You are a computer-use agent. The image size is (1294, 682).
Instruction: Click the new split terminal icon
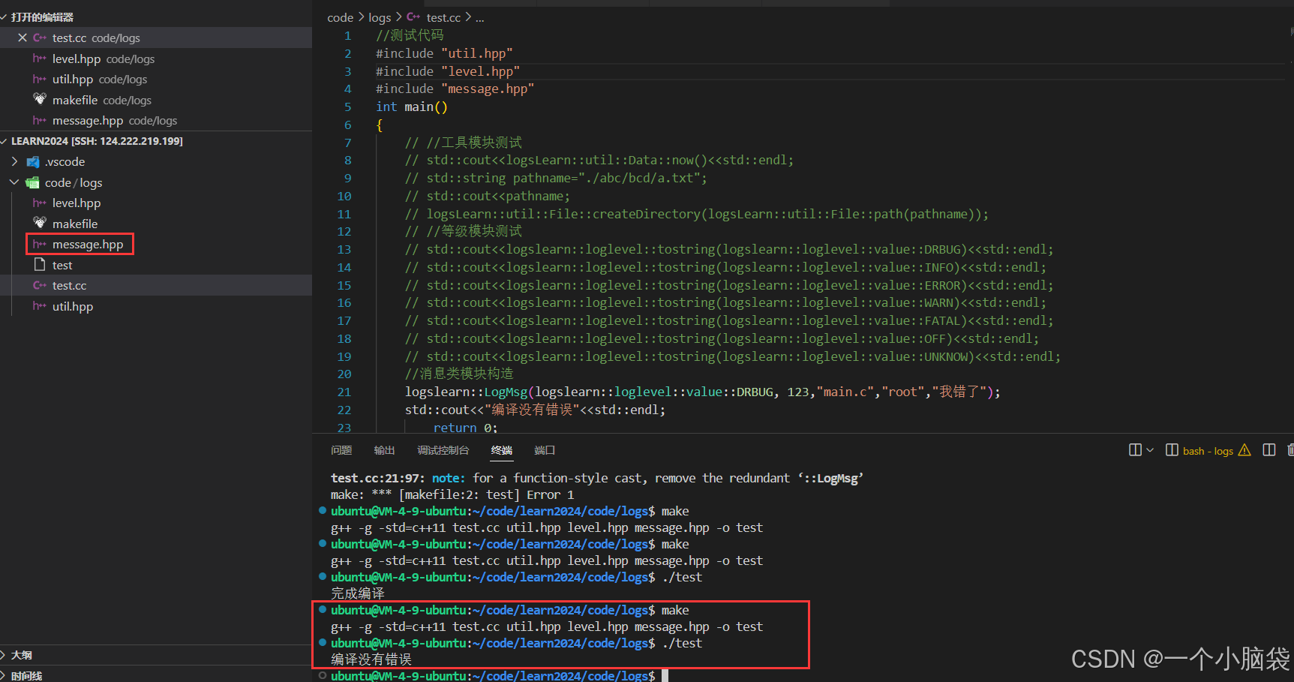(x=1135, y=449)
